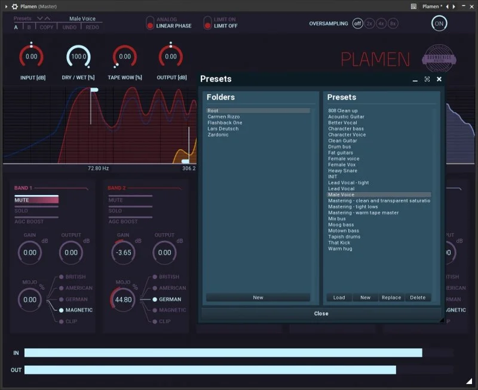Screen dimensions: 478x390
Task: Toggle SOLO on Band 2
Action: pos(130,210)
